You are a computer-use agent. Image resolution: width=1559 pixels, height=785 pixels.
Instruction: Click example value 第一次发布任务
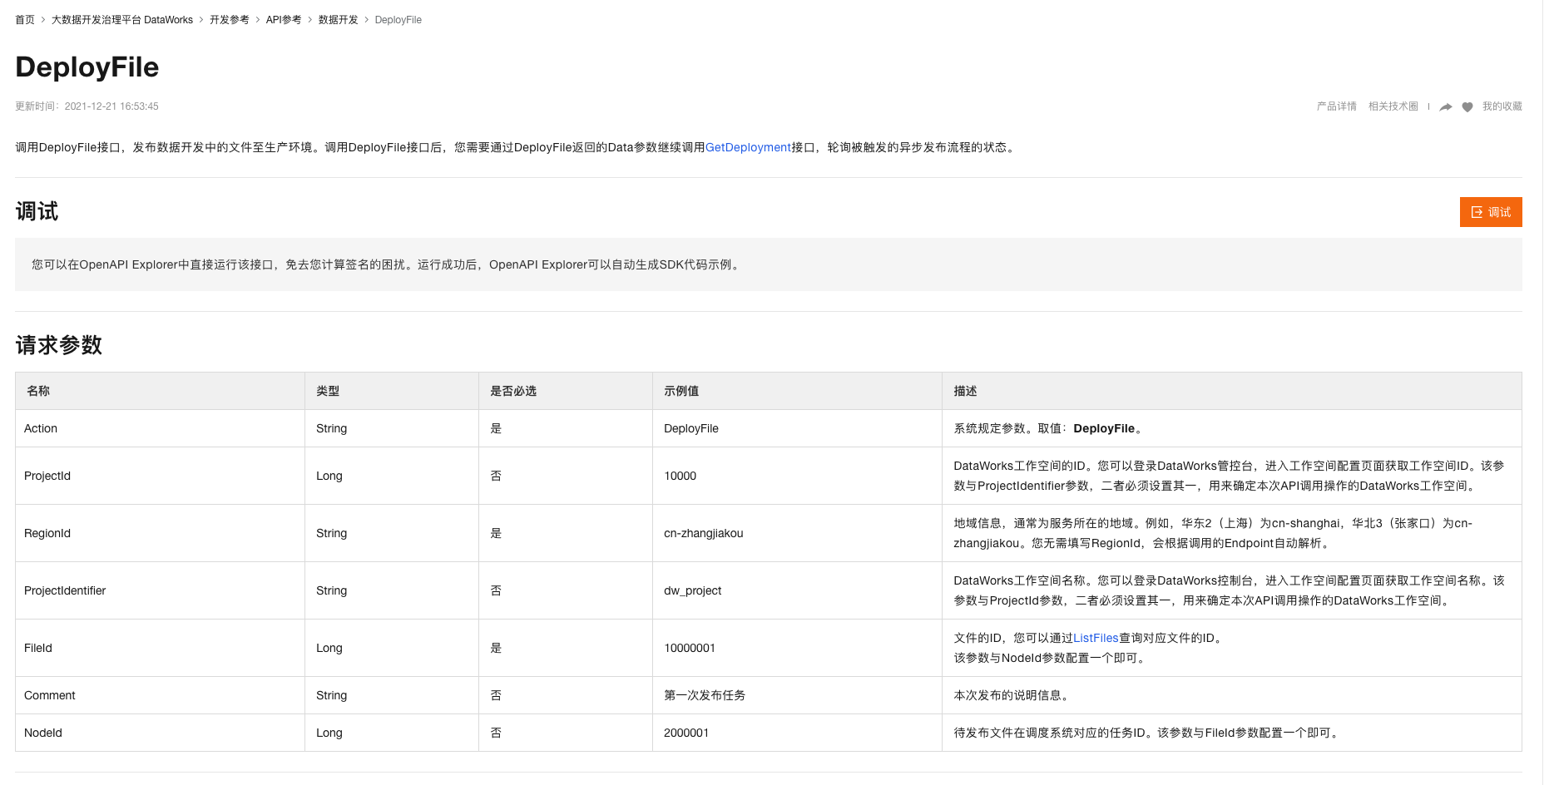(x=705, y=695)
